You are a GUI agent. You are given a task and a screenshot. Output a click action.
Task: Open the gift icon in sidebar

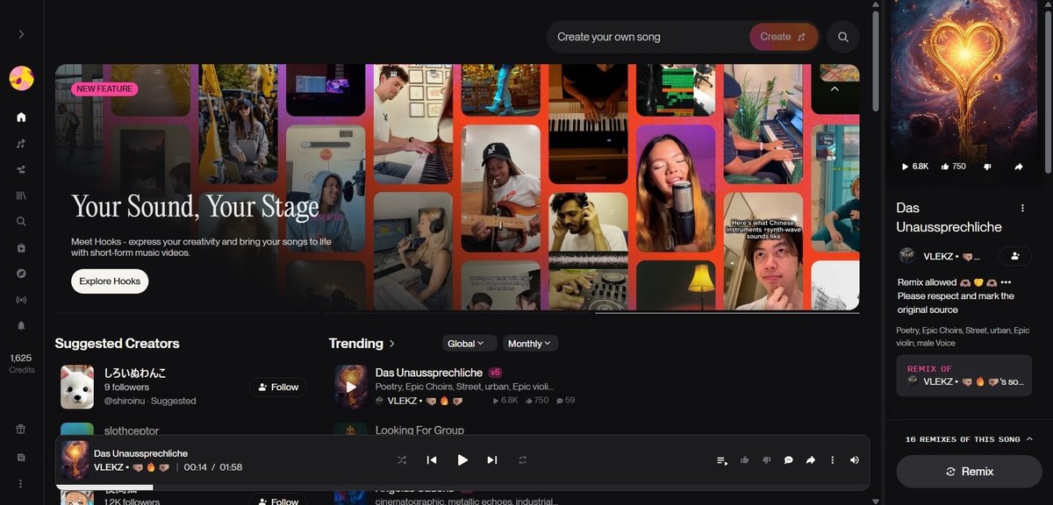[21, 430]
